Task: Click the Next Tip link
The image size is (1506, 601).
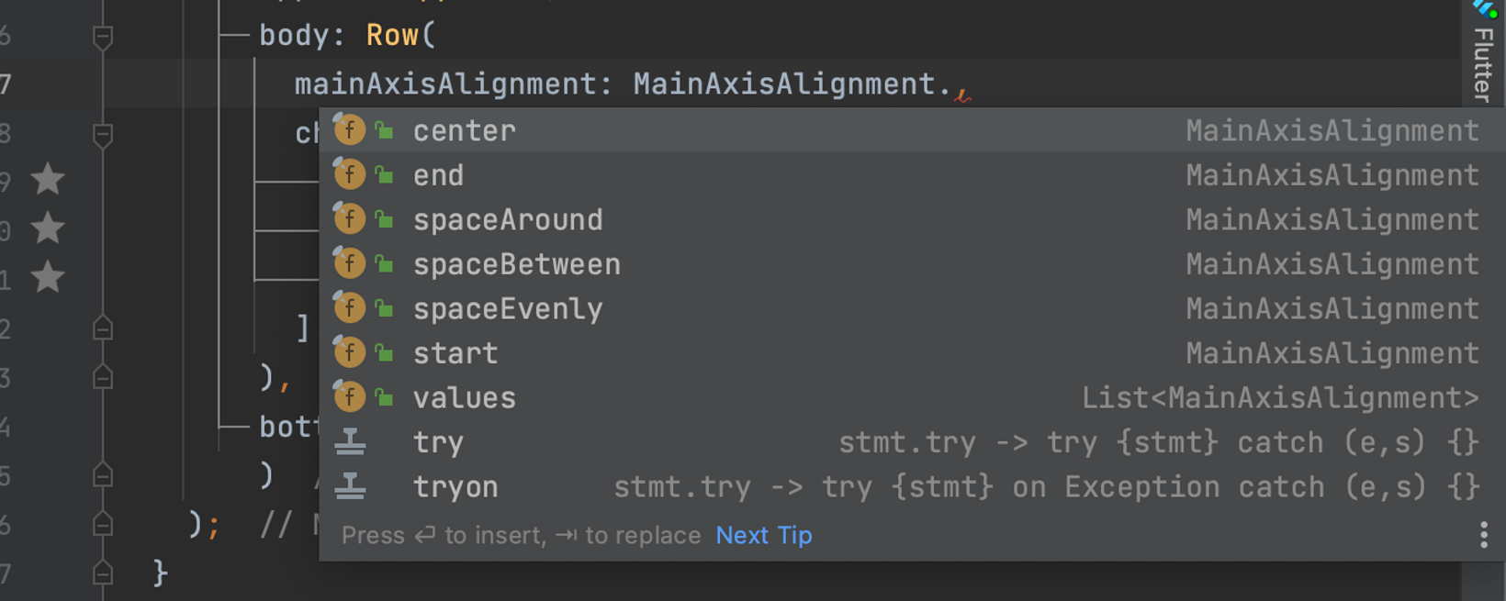Action: (763, 535)
